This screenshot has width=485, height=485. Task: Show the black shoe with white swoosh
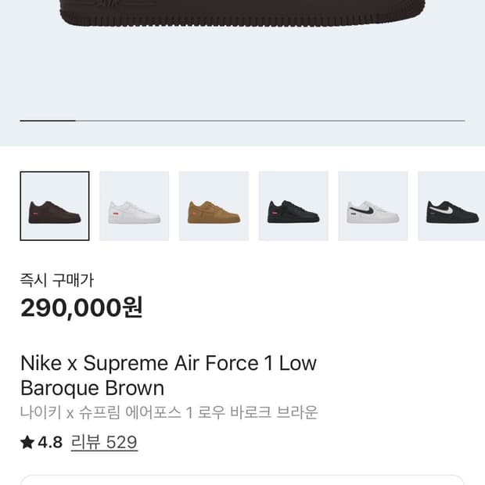(451, 207)
